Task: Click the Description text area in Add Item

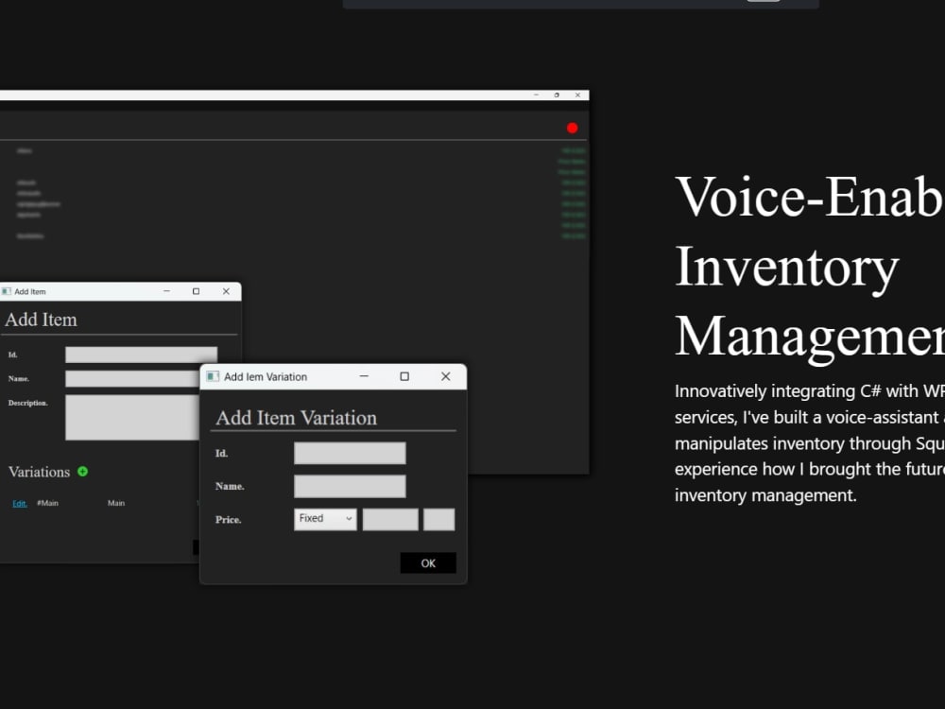Action: pos(132,417)
